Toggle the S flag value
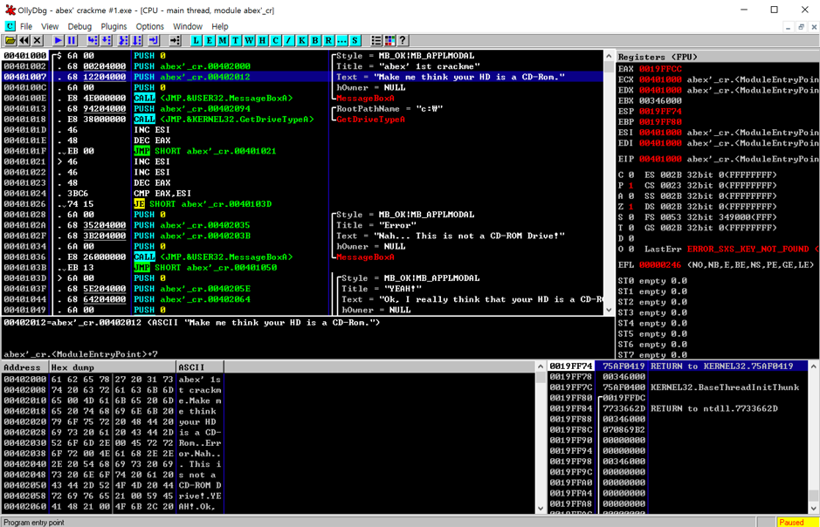 (x=631, y=217)
